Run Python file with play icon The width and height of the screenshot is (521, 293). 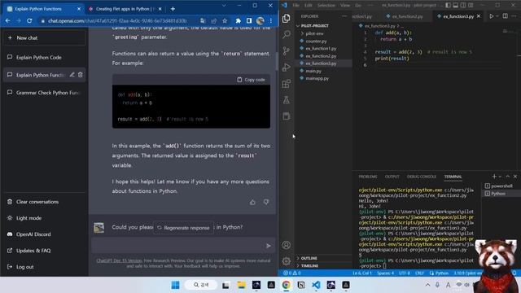492,16
